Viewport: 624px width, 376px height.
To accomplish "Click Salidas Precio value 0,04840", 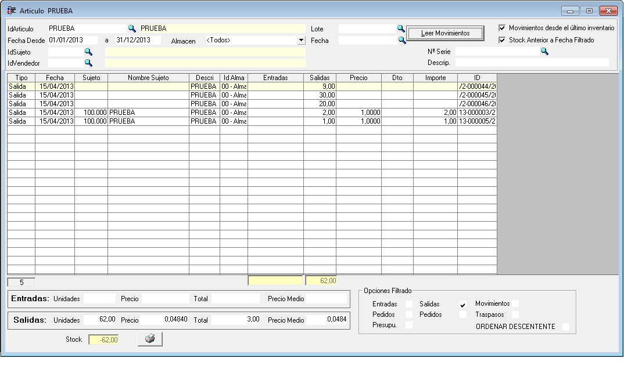I will point(165,319).
